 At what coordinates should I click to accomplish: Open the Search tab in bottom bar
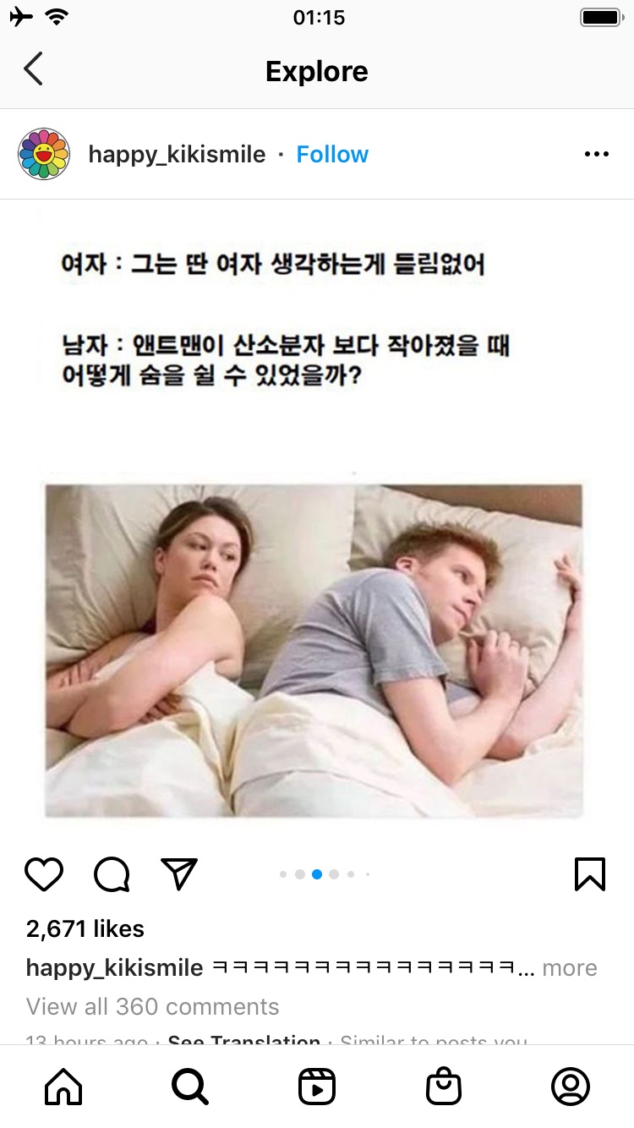point(190,1087)
